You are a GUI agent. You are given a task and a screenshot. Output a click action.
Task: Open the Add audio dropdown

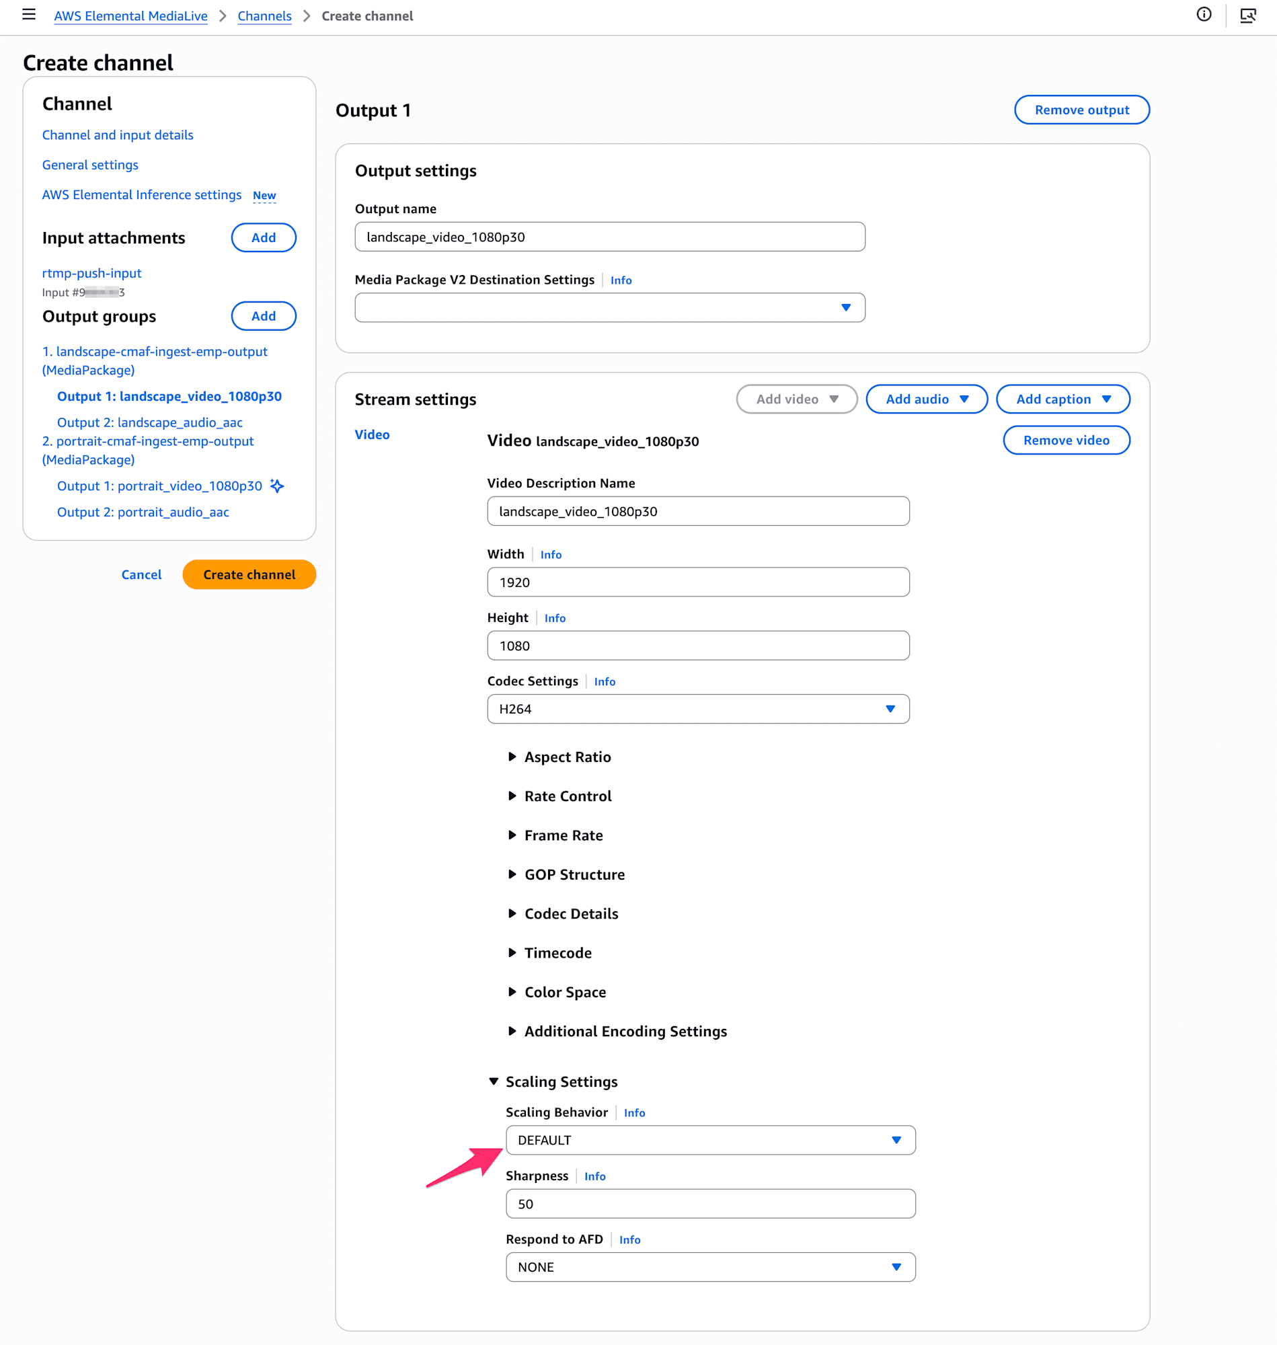point(926,399)
